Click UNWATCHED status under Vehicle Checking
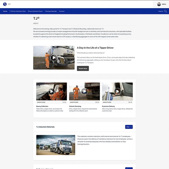 (74, 102)
